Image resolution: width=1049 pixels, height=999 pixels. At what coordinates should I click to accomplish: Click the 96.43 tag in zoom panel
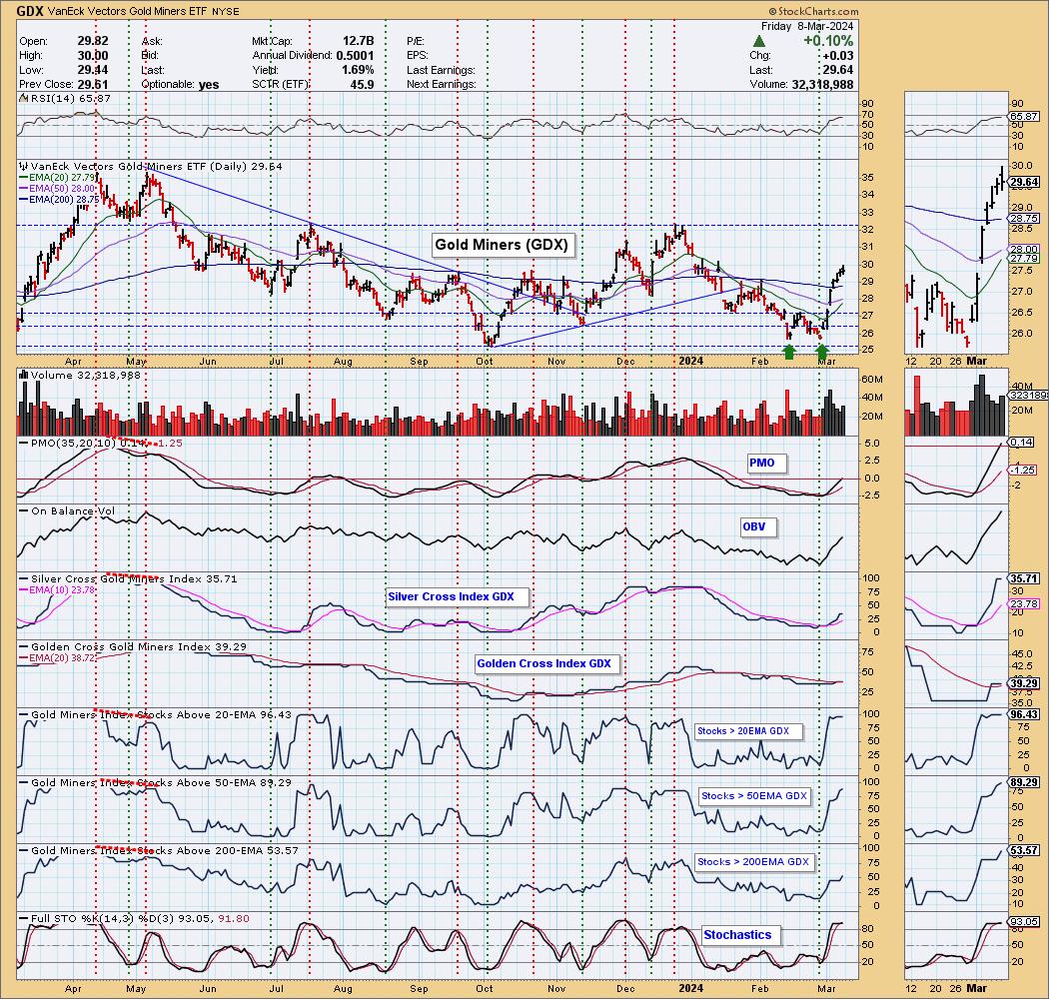pos(1024,714)
